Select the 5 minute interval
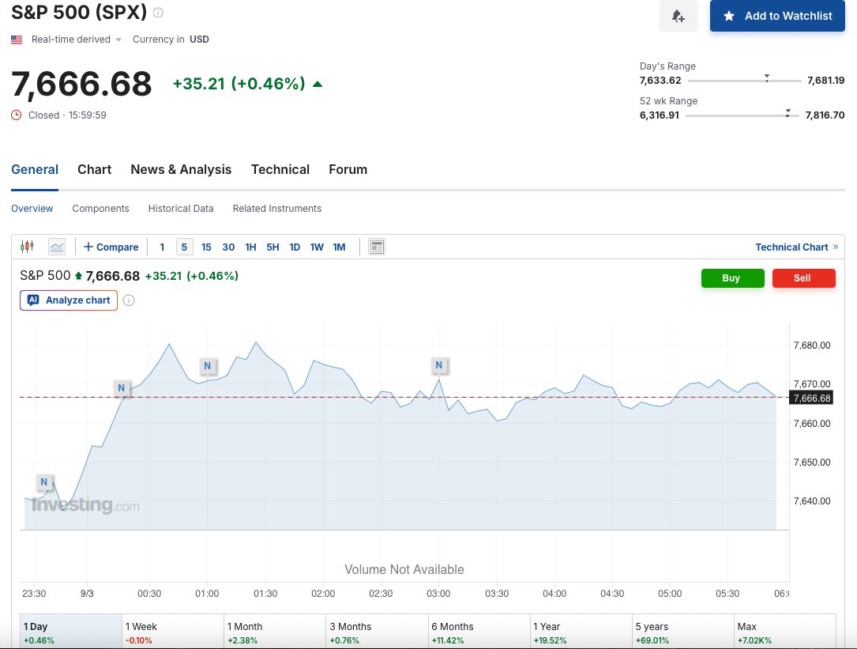The height and width of the screenshot is (649, 857). [184, 247]
